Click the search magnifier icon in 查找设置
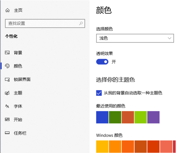Image resolution: width=179 pixels, height=153 pixels. click(x=81, y=23)
